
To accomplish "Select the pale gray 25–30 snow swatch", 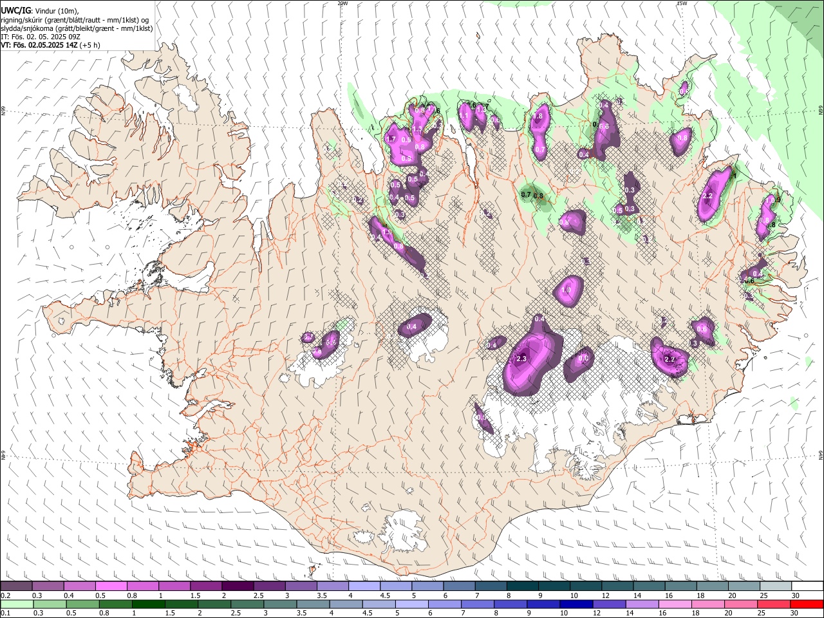I will pyautogui.click(x=776, y=586).
